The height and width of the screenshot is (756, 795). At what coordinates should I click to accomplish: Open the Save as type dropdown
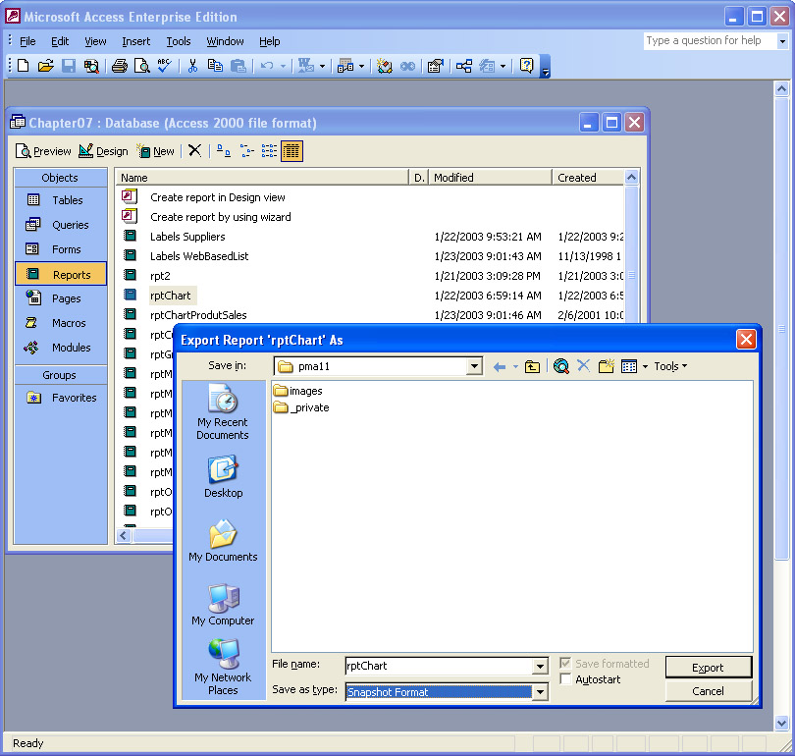(539, 692)
